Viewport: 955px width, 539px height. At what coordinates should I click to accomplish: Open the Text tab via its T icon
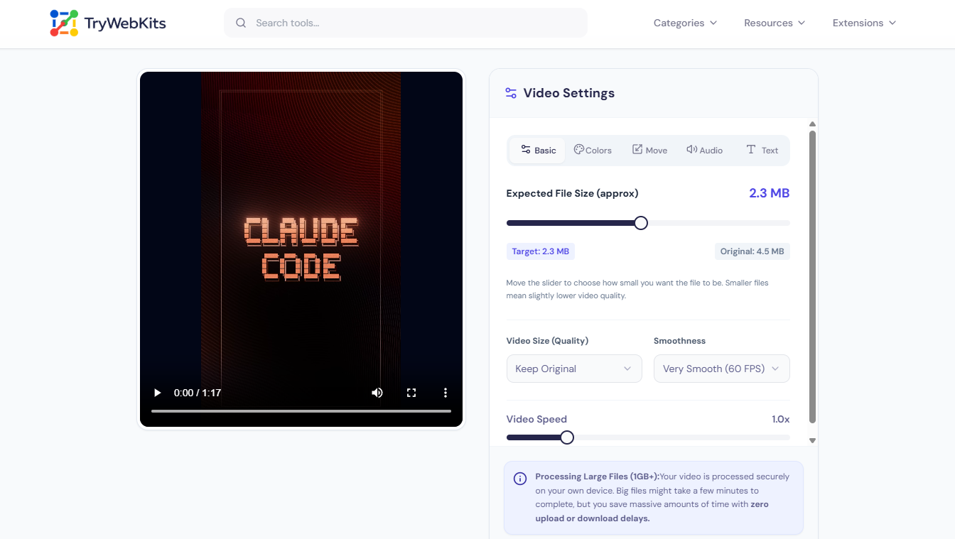(x=750, y=149)
